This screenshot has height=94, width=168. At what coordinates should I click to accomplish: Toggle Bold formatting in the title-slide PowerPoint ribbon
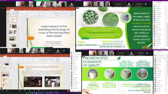coord(21,14)
